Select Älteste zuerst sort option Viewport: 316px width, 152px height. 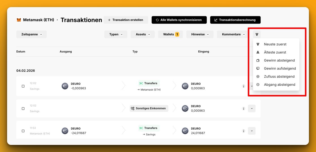pyautogui.click(x=276, y=52)
